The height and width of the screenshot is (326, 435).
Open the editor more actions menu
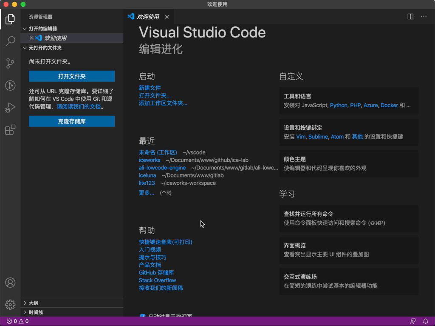click(424, 16)
